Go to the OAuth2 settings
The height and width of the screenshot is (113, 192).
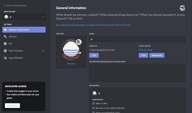pyautogui.click(x=13, y=37)
